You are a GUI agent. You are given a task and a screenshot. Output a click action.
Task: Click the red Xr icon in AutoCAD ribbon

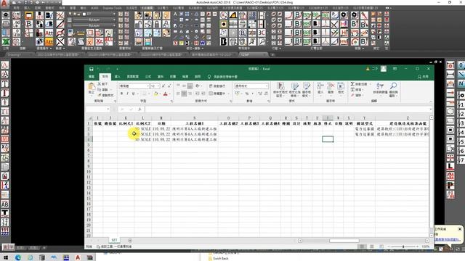coord(100,42)
